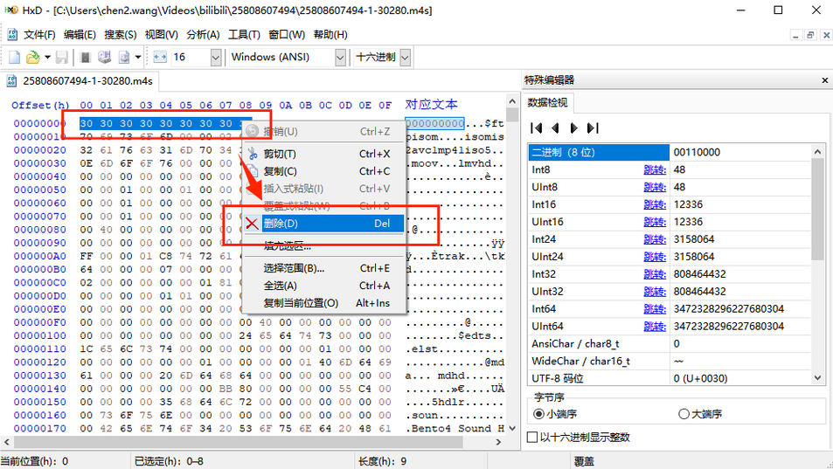Open the 十六进制 offset base dropdown
The image size is (833, 469).
tap(406, 58)
